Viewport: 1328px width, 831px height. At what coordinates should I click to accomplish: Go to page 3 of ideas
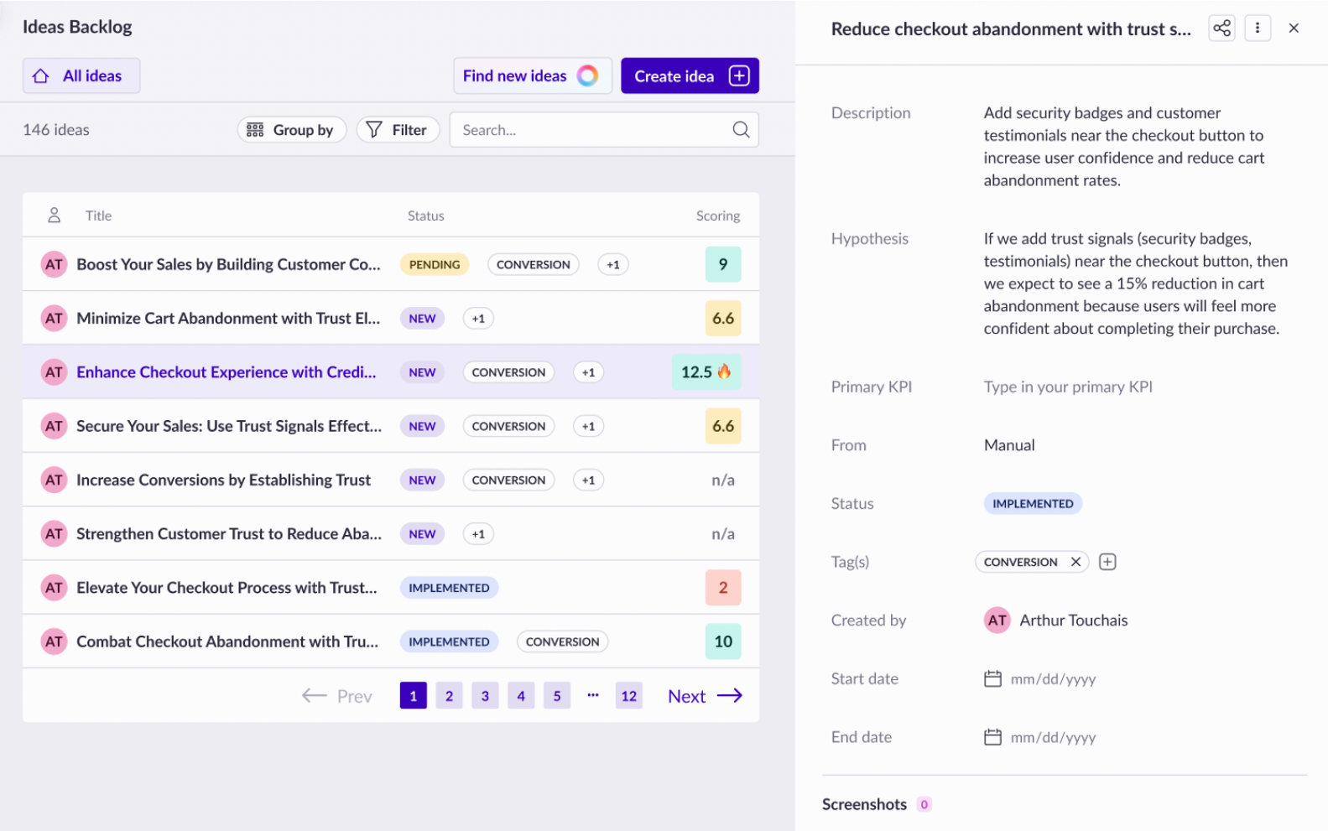pyautogui.click(x=485, y=696)
